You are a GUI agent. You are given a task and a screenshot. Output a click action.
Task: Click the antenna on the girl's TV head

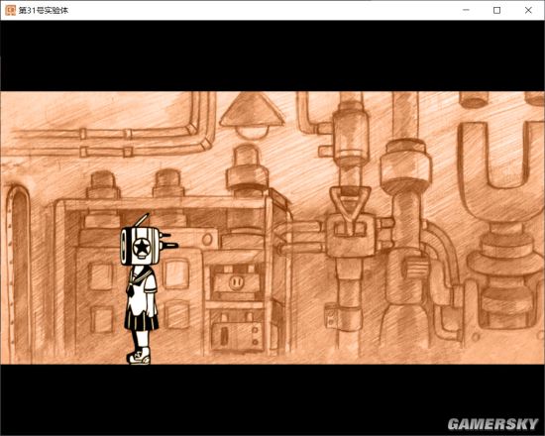pyautogui.click(x=142, y=220)
